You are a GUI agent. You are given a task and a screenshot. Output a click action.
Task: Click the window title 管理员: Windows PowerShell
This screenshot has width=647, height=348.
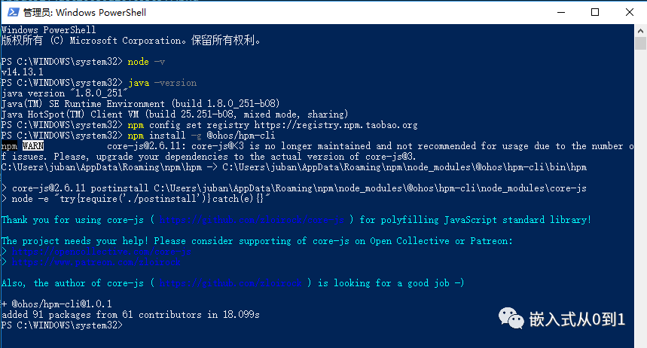[84, 12]
